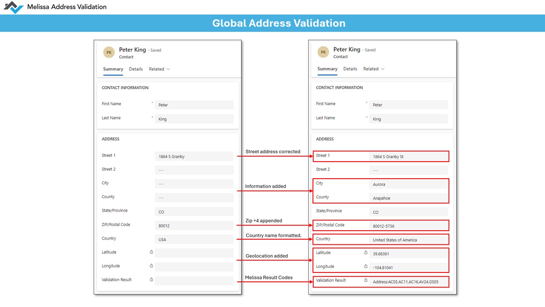
Task: Click 'Street address corrected' annotation text
Action: 273,152
